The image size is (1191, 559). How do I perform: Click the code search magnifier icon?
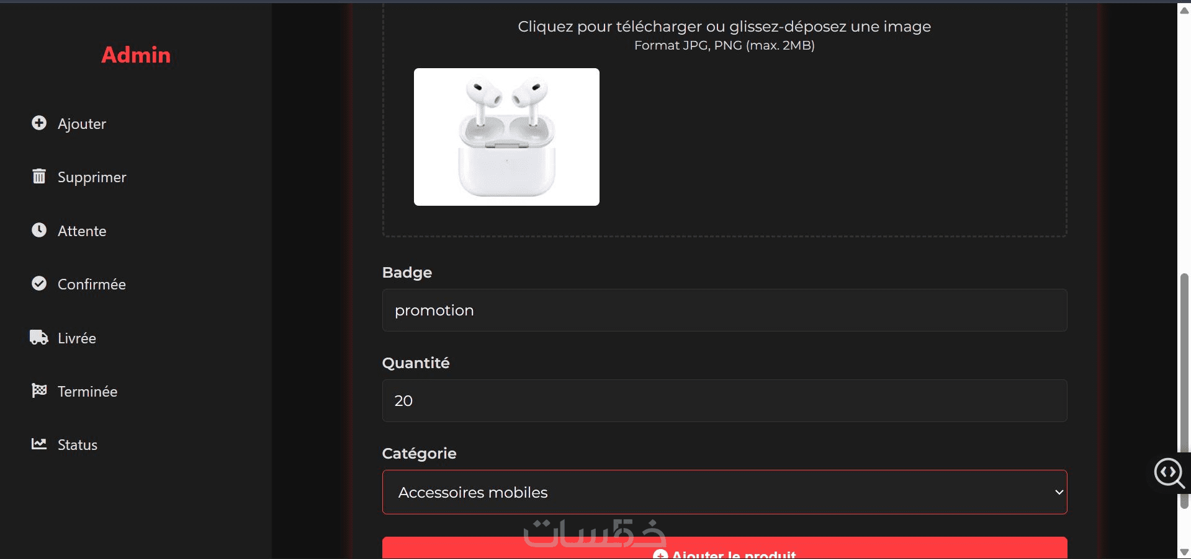[1169, 473]
